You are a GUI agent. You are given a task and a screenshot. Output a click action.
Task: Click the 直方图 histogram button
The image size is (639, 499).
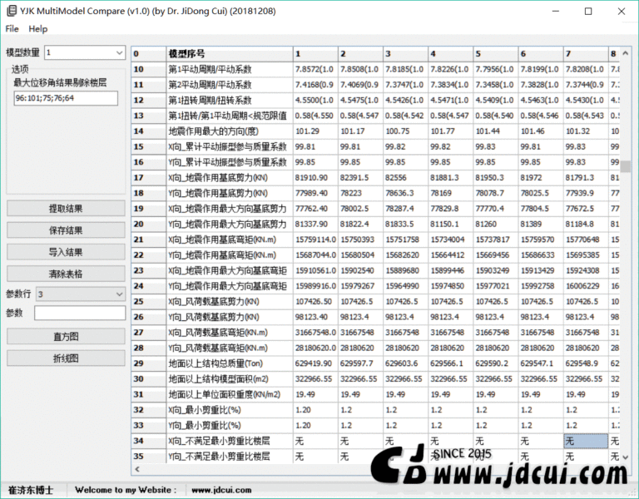[x=66, y=337]
